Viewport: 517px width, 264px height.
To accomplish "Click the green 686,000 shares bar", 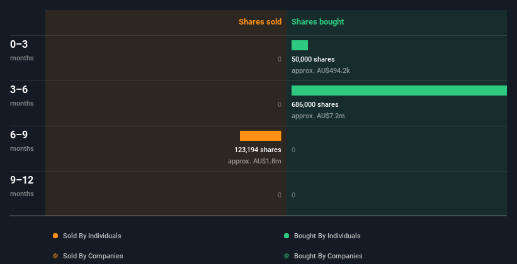I will [399, 91].
